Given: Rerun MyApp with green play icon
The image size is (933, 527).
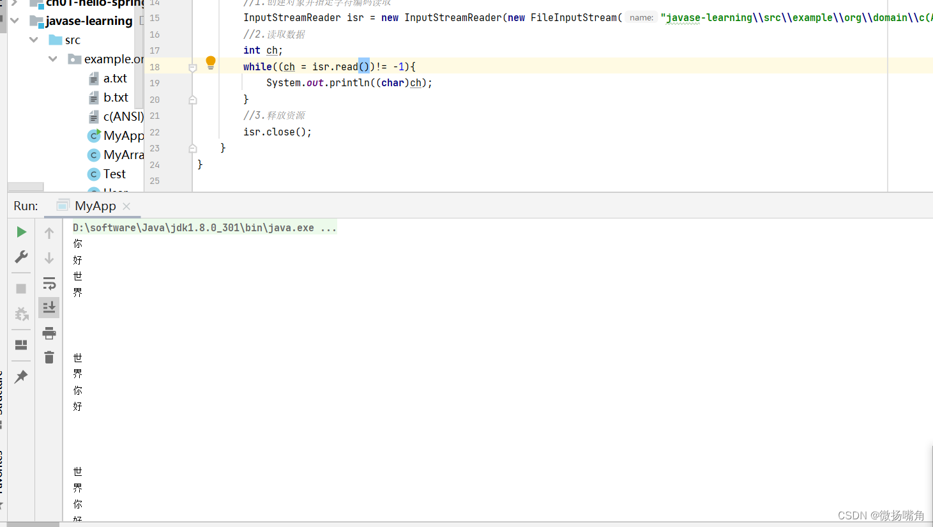Looking at the screenshot, I should (x=21, y=232).
